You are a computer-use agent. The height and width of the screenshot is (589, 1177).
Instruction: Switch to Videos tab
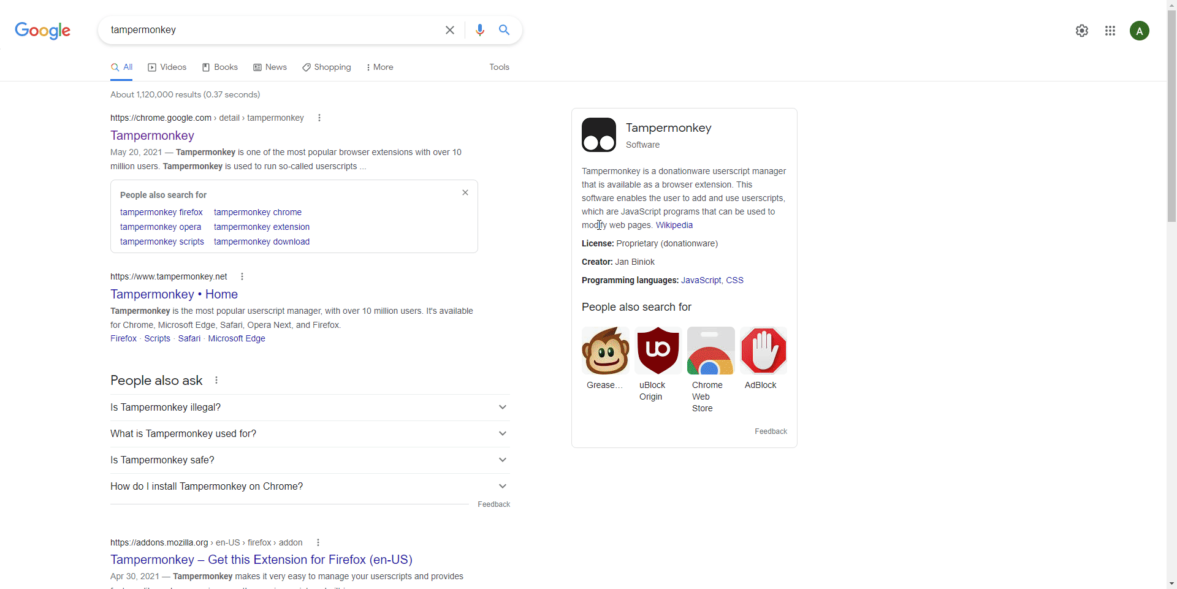click(x=167, y=67)
